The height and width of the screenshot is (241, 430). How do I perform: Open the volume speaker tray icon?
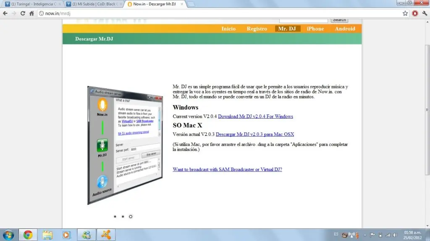coord(395,235)
